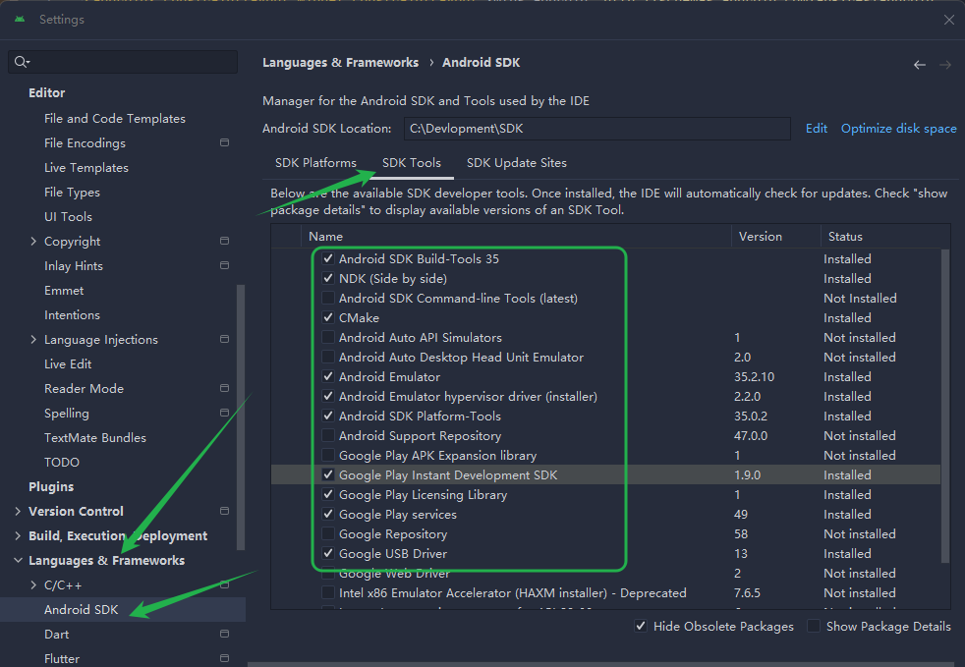Uncheck NDK (Side by side)
The width and height of the screenshot is (965, 667).
[x=328, y=279]
